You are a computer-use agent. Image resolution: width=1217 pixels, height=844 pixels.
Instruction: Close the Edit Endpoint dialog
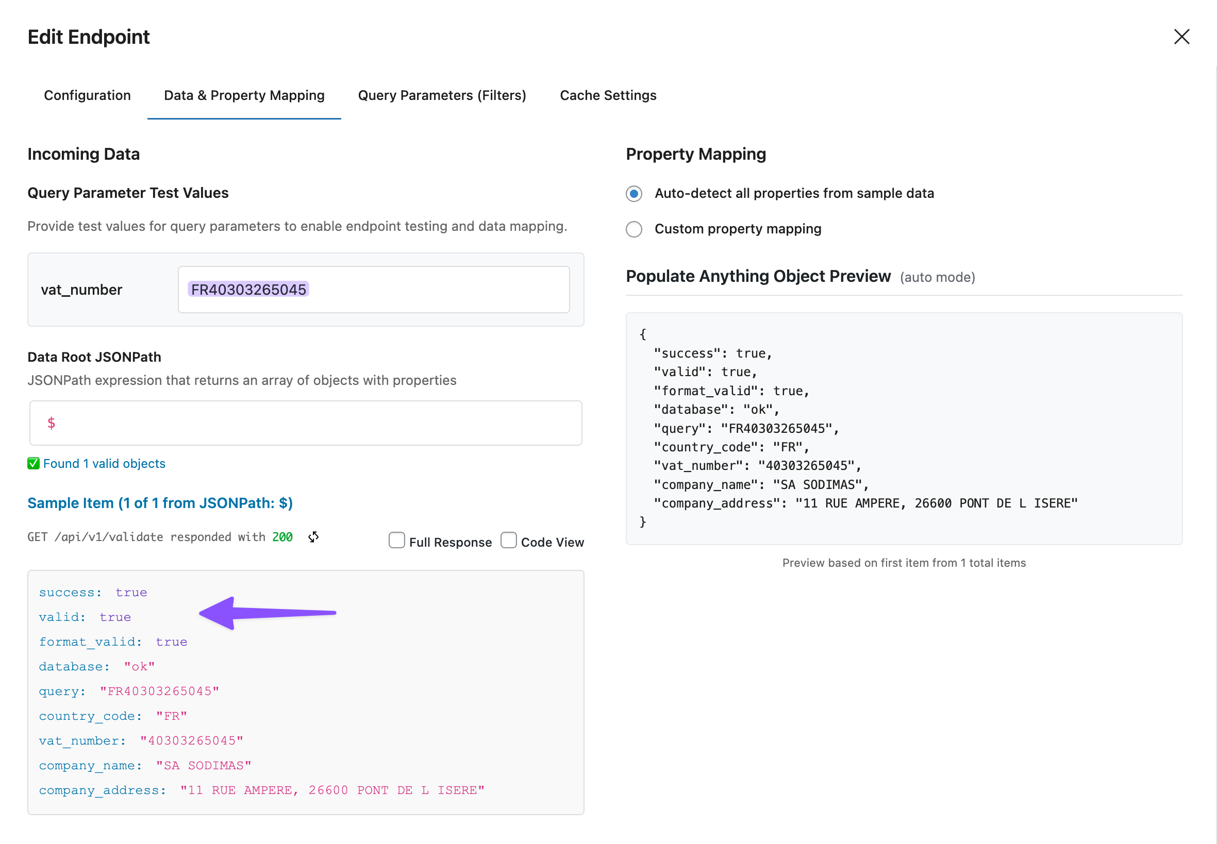point(1181,37)
